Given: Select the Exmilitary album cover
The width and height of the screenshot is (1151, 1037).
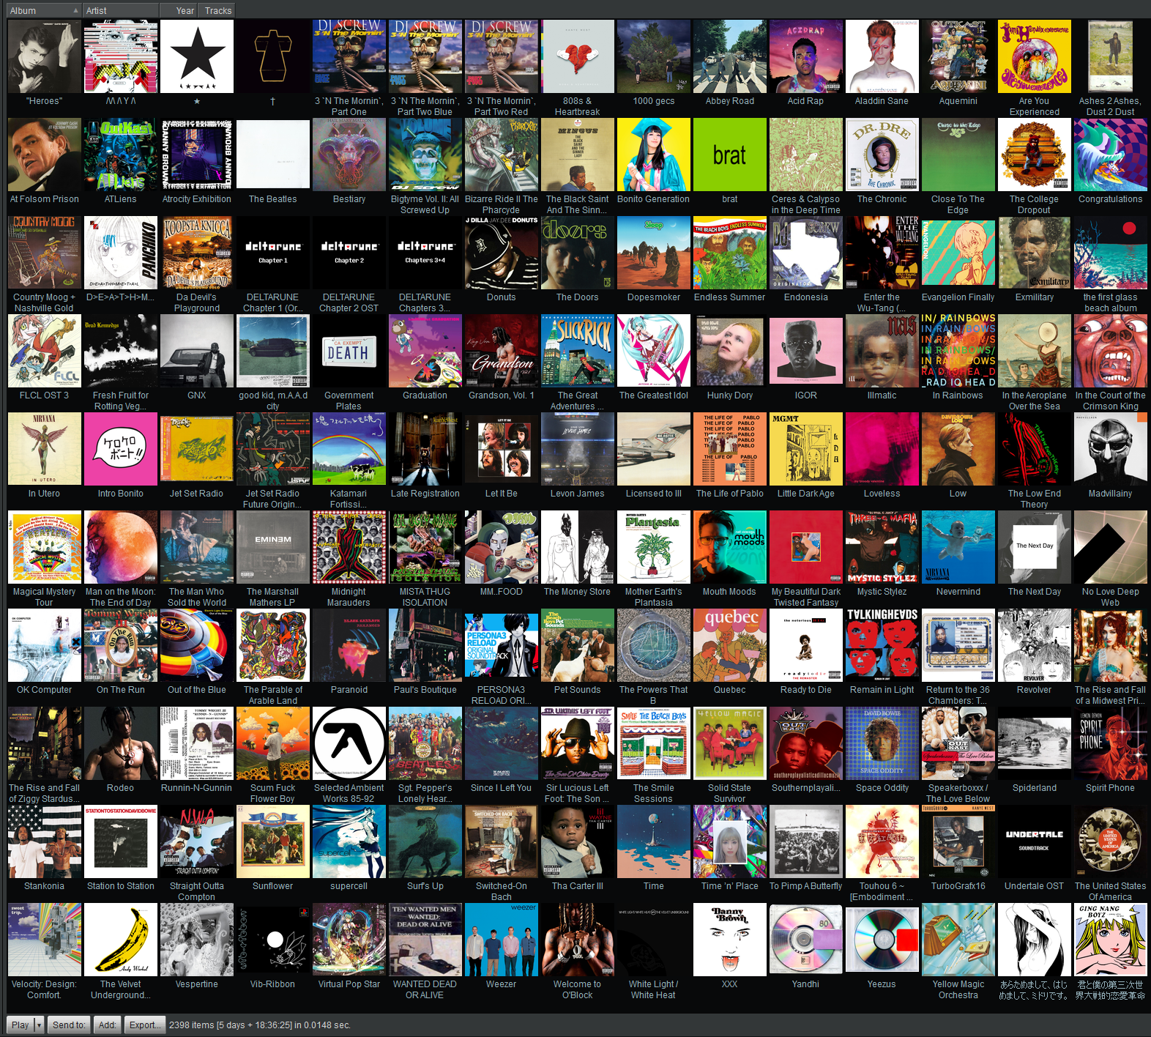Looking at the screenshot, I should tap(1035, 253).
